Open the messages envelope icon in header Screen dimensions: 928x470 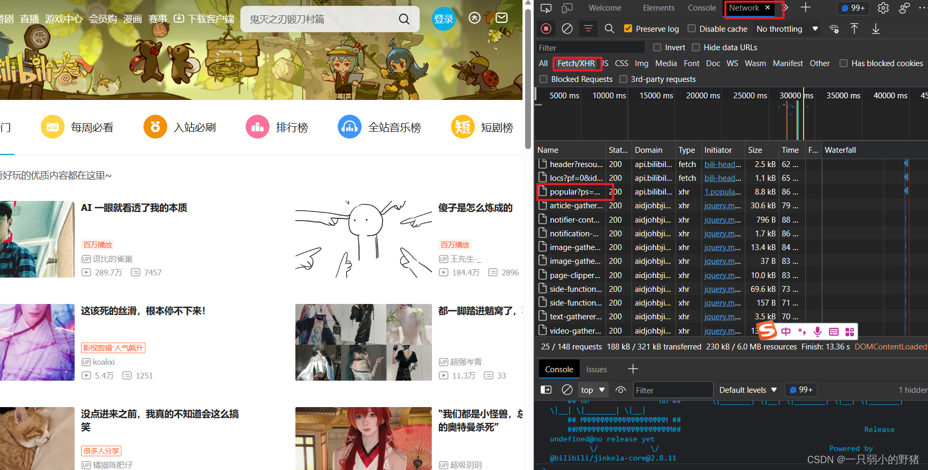(501, 18)
